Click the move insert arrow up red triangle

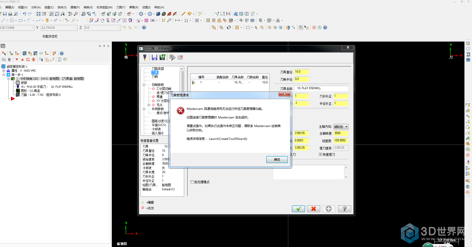pyautogui.click(x=22, y=59)
